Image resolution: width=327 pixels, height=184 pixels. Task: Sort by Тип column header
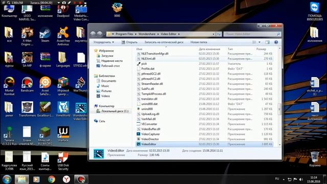coord(230,49)
